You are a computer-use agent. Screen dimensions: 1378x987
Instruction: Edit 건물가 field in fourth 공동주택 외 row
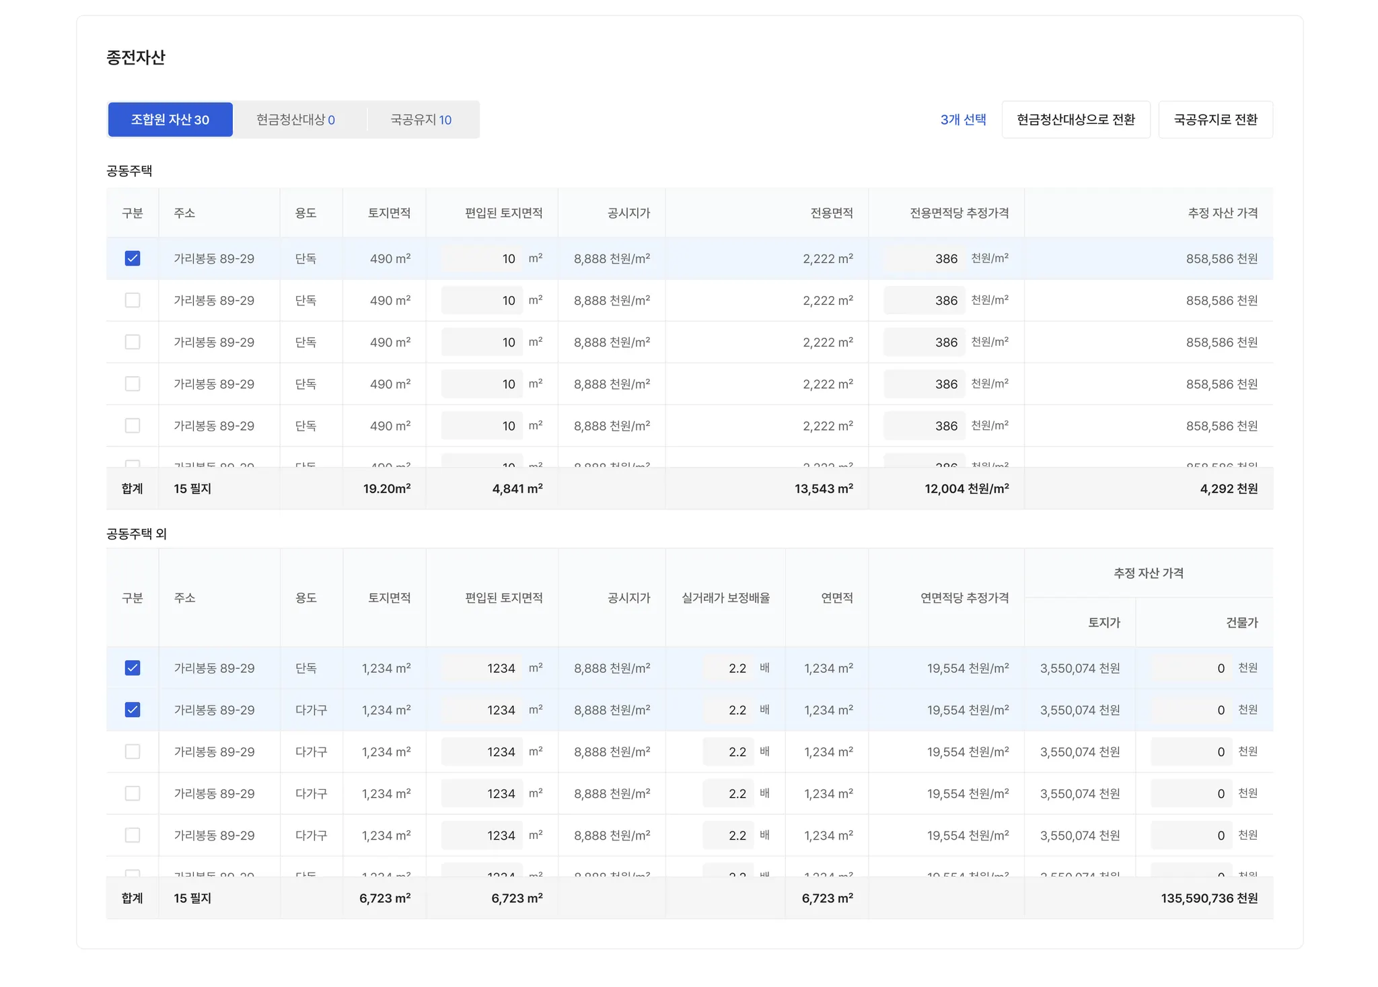click(x=1191, y=793)
